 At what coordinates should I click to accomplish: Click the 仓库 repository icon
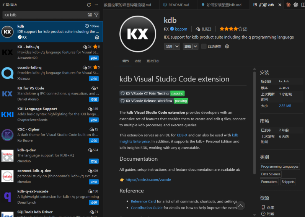(263, 207)
